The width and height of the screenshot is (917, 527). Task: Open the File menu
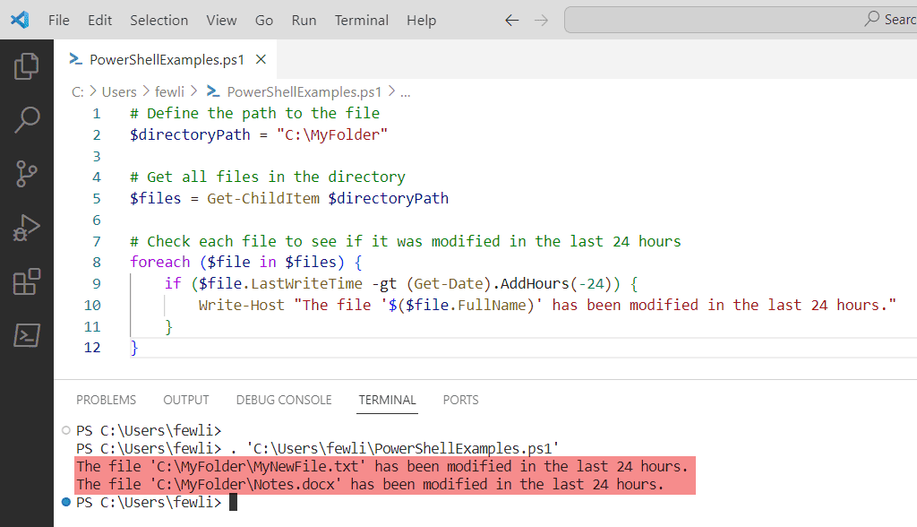pyautogui.click(x=58, y=20)
